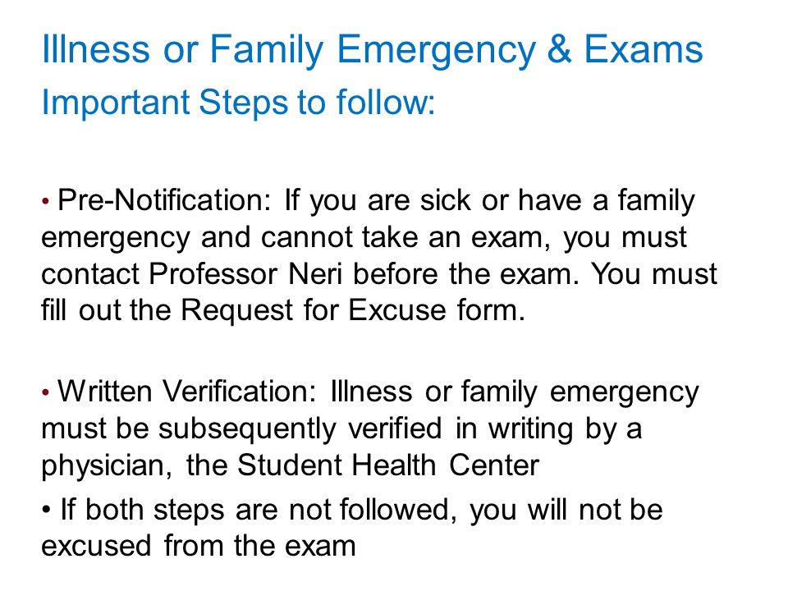Click the words 'Written Verification:'
788x591 pixels.
pyautogui.click(x=187, y=392)
